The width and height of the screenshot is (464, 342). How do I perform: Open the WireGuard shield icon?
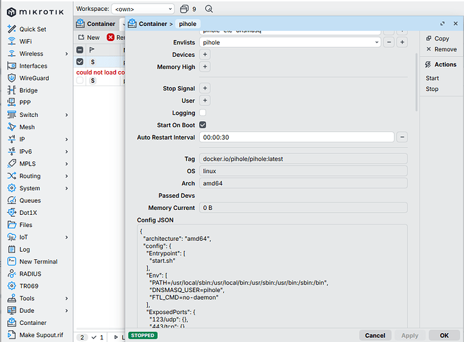coord(12,78)
